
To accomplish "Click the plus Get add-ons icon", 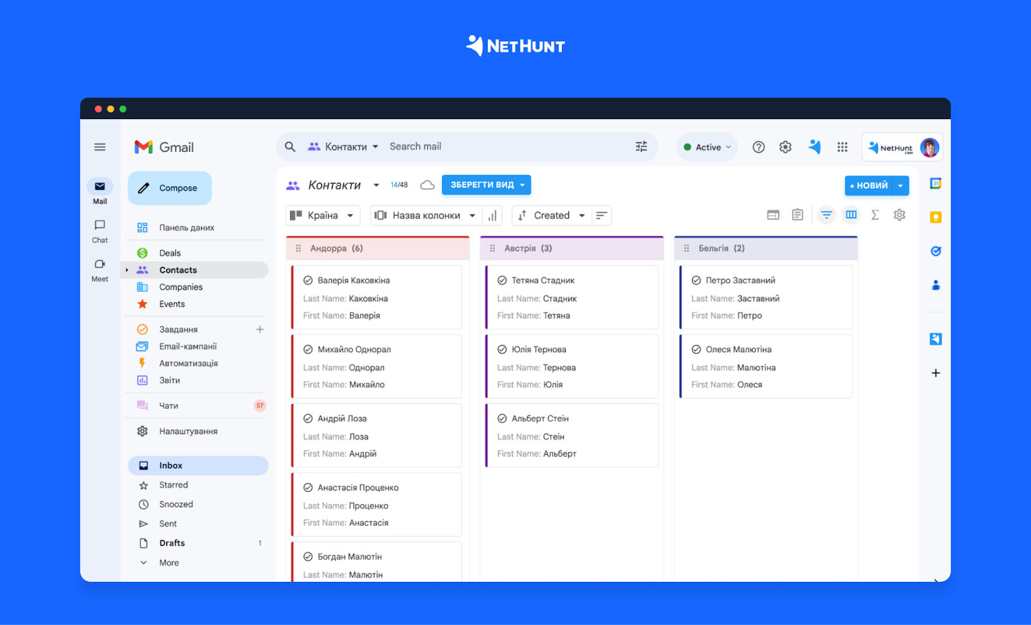I will (936, 373).
